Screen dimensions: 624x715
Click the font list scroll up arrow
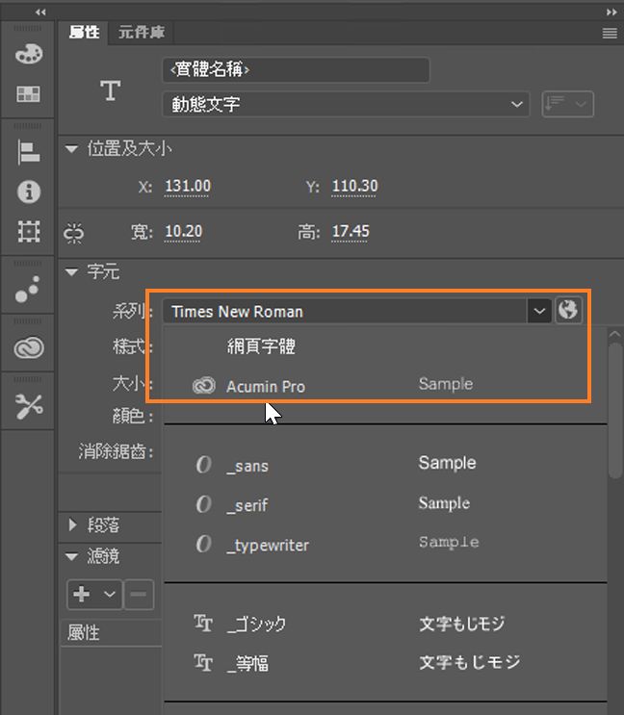coord(615,334)
